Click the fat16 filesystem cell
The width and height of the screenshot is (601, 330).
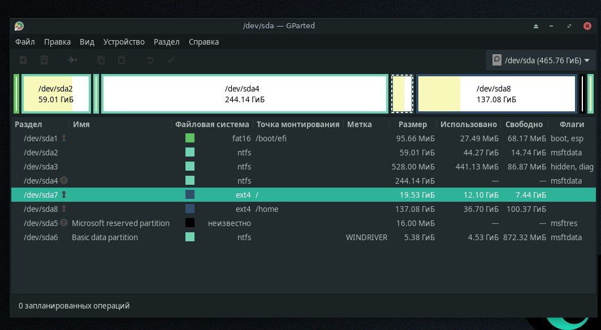pos(241,138)
